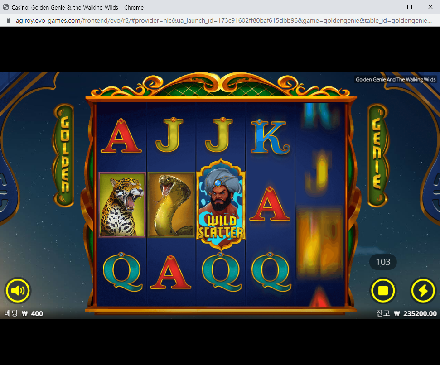Viewport: 440px width, 365px height.
Task: Close the Chrome casino window
Action: click(x=430, y=7)
